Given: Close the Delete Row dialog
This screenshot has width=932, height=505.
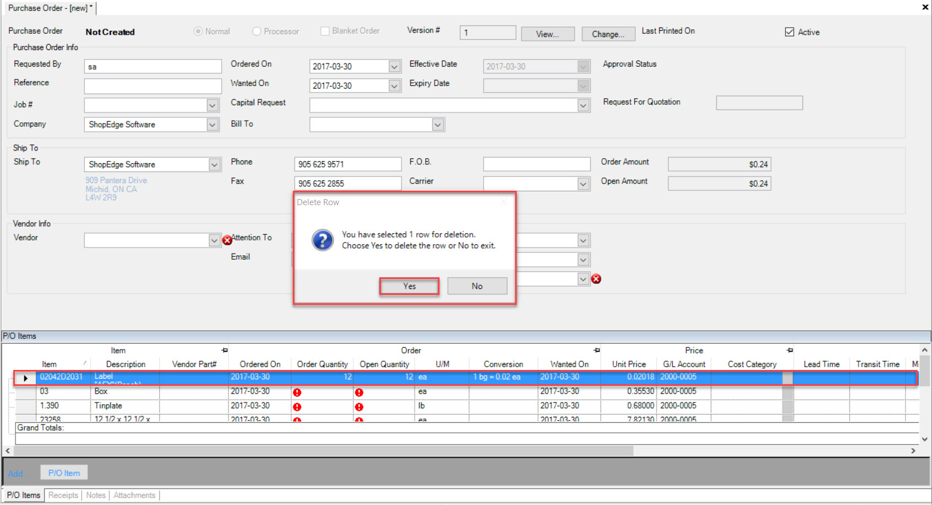Looking at the screenshot, I should (504, 202).
